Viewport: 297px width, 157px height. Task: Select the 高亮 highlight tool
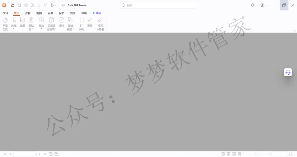pos(90,22)
